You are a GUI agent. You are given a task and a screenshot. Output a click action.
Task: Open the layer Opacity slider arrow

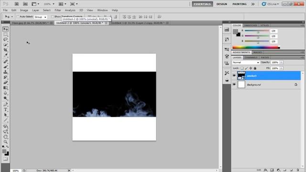pos(281,63)
